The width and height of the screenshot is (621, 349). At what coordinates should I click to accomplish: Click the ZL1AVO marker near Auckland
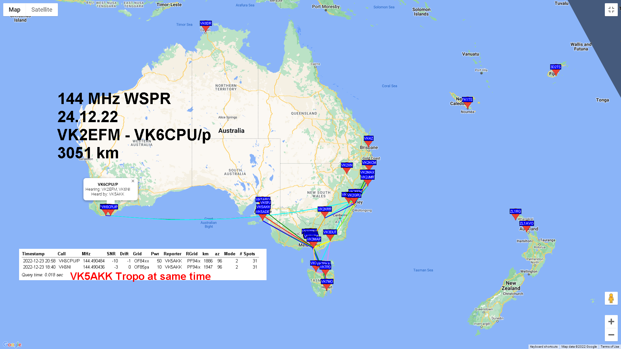[526, 228]
